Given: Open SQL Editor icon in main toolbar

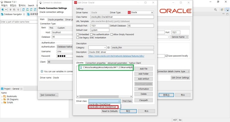Looking at the screenshot, I should click(x=23, y=10).
